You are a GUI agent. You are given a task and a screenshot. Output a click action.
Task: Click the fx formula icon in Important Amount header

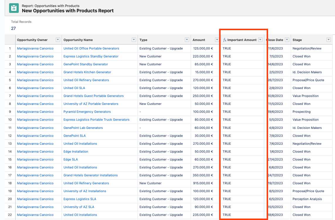[224, 40]
